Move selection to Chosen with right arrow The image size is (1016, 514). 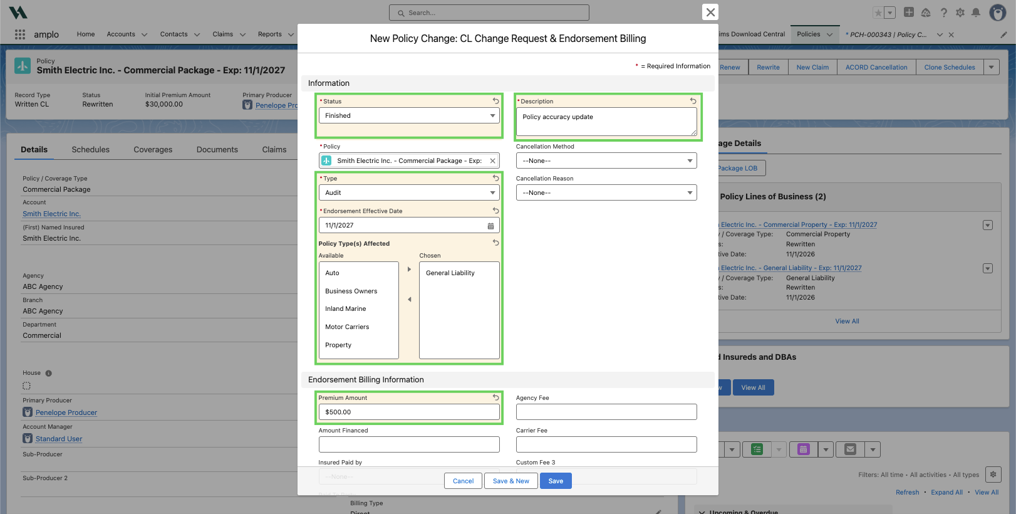point(409,270)
